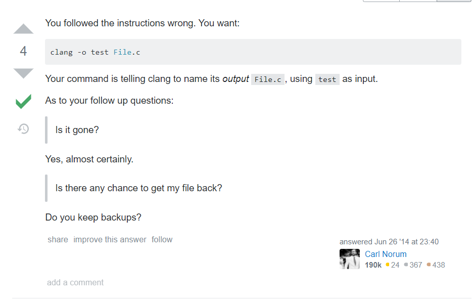Image resolution: width=473 pixels, height=303 pixels.
Task: Click the green accepted answer checkmark
Action: (24, 101)
